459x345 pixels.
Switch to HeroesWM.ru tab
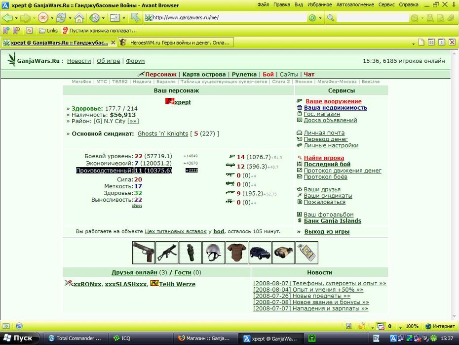tap(176, 43)
